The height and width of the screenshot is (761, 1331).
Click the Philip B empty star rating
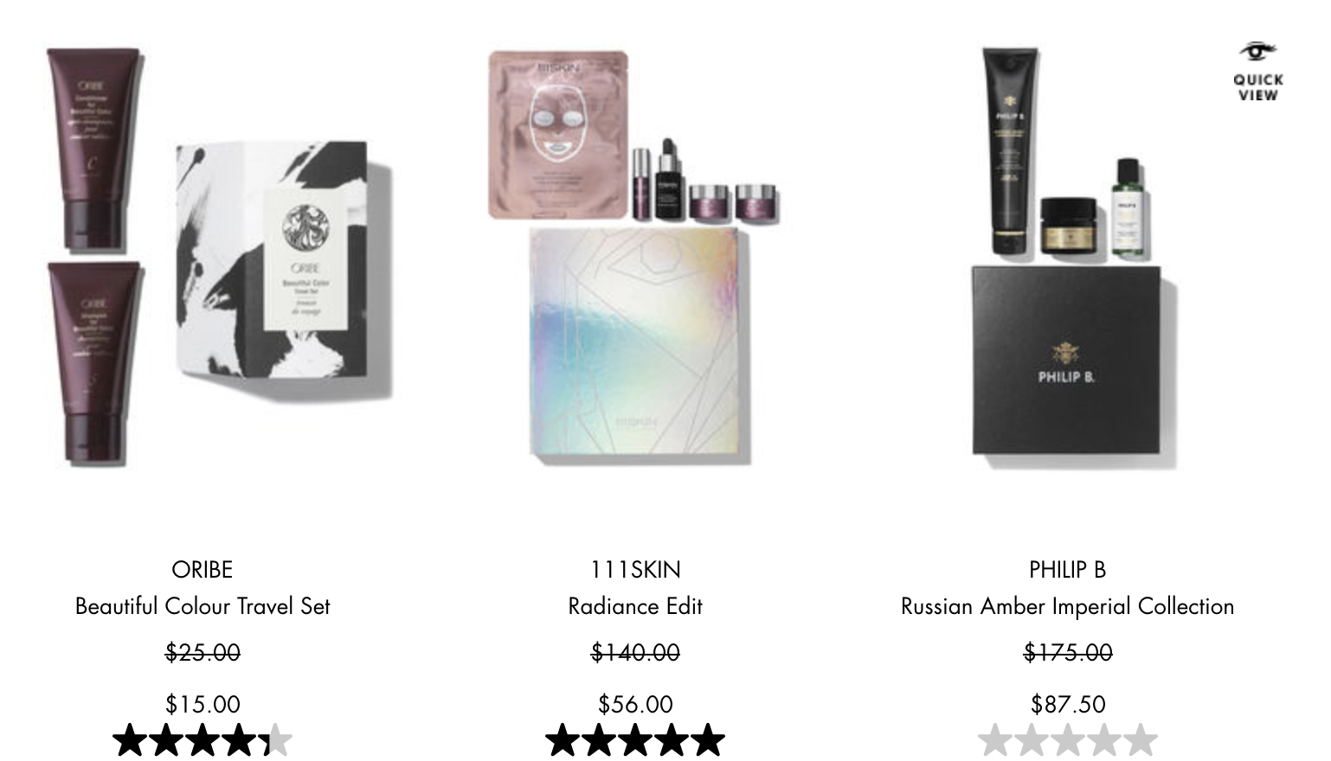(x=1068, y=740)
